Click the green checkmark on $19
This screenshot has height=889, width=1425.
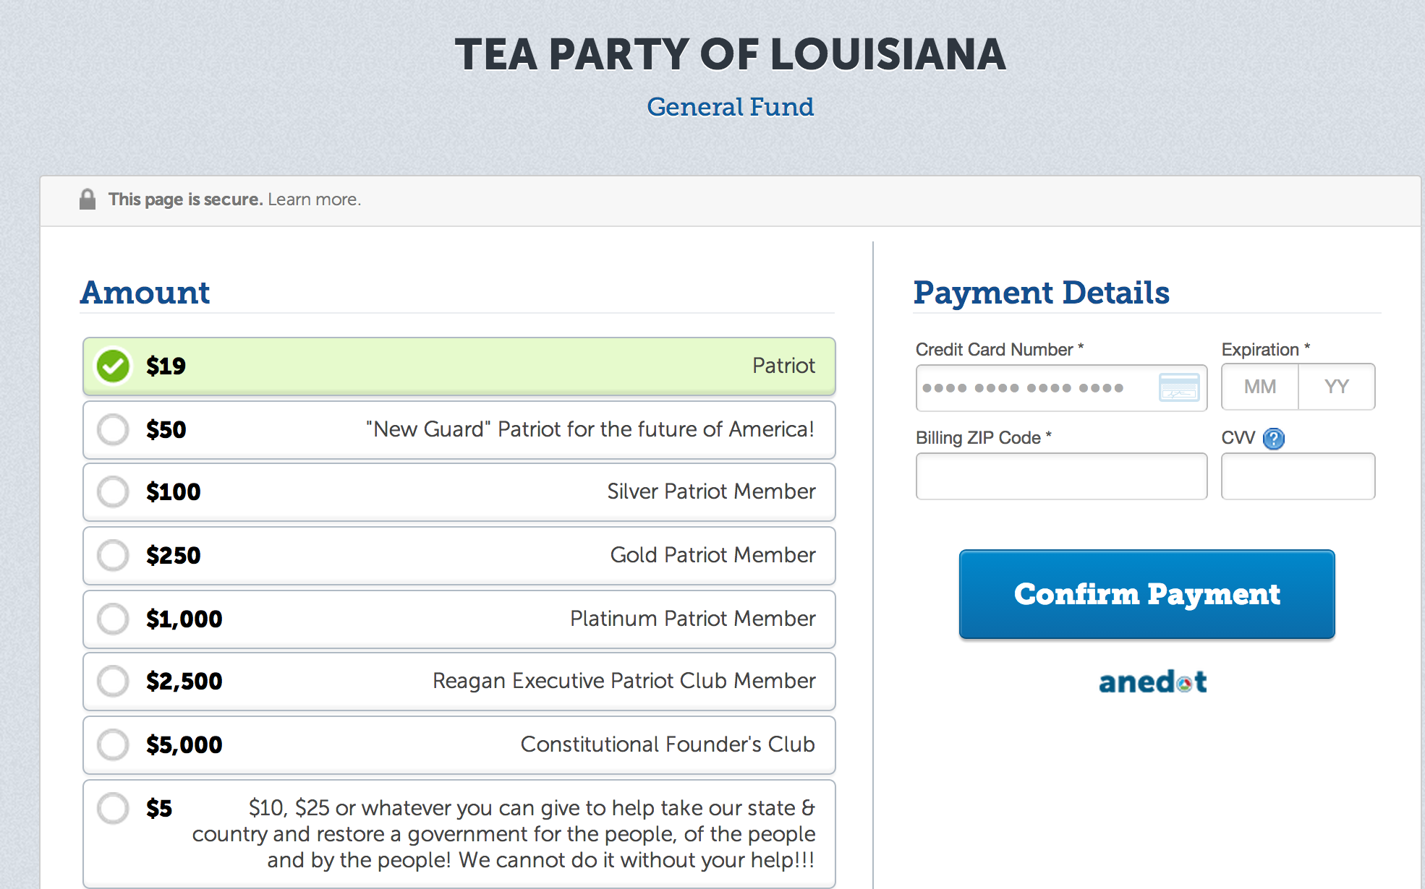[114, 366]
